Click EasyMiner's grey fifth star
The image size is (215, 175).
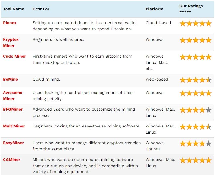(208, 144)
